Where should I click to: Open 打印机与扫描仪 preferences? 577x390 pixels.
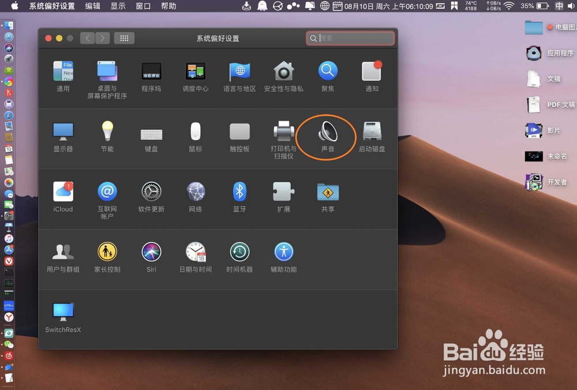pyautogui.click(x=284, y=140)
